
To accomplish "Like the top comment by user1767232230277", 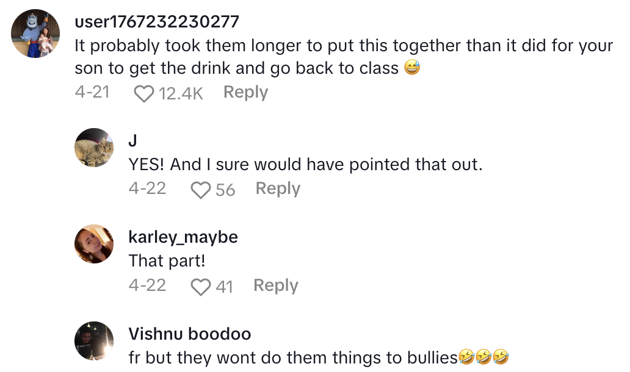I will click(143, 94).
